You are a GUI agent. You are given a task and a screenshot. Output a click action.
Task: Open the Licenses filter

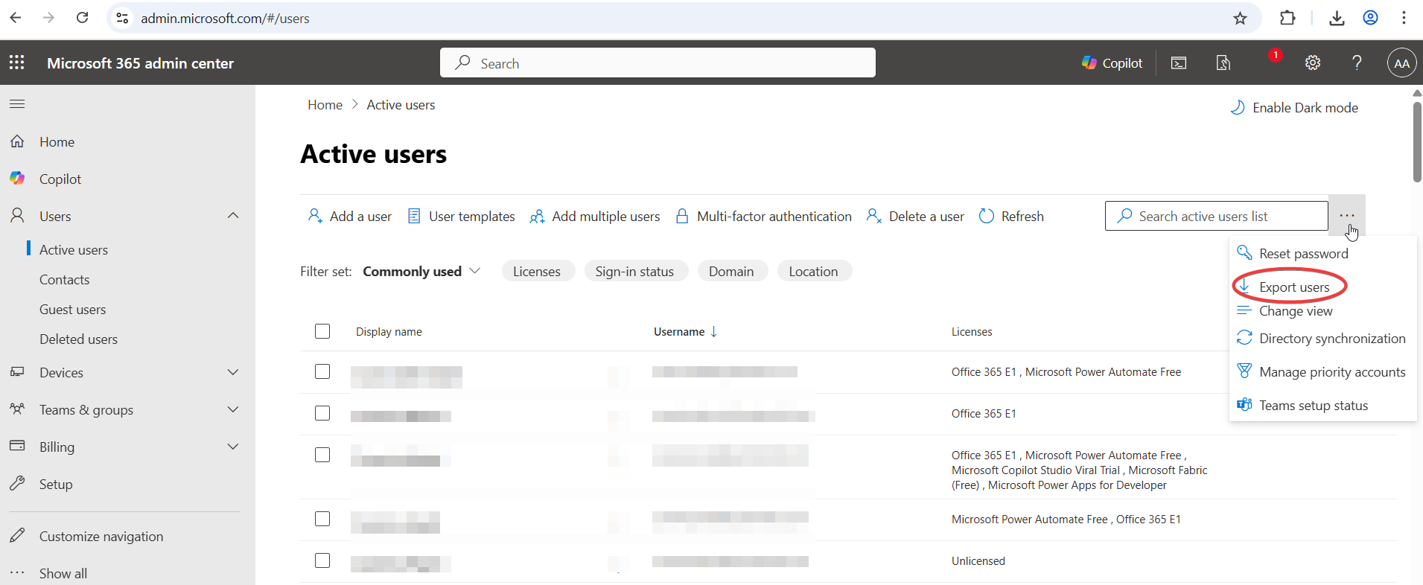[x=537, y=272]
